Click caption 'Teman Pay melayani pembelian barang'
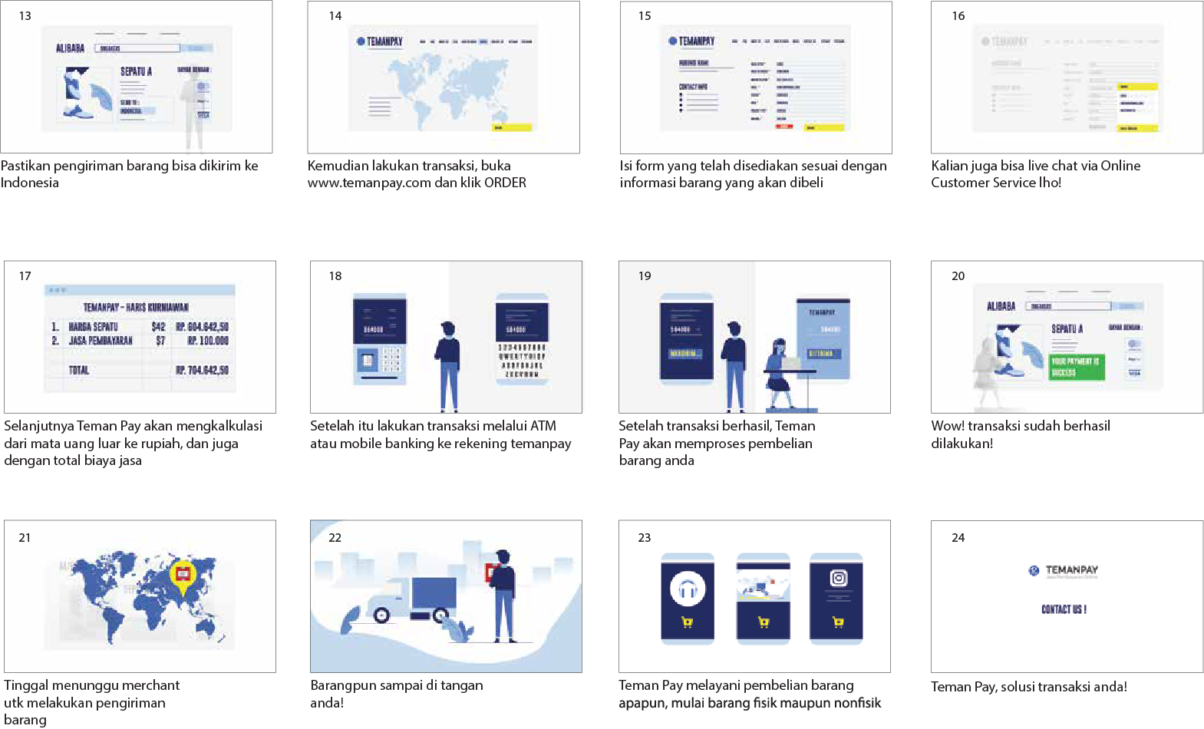 tap(736, 685)
